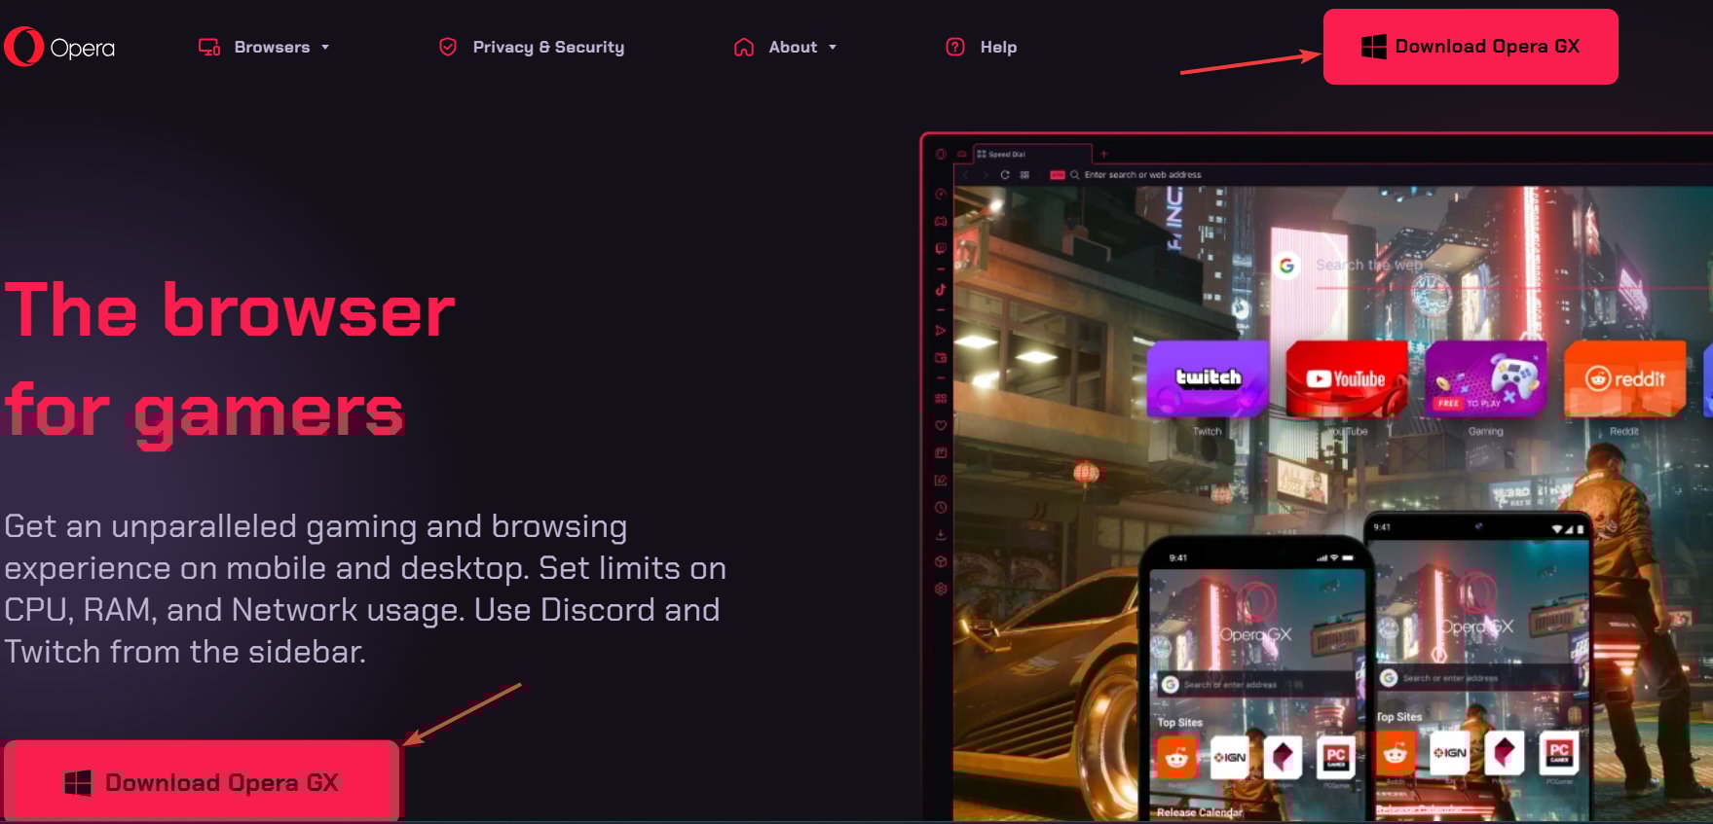Click the wallet icon in preview sidebar

point(941,358)
